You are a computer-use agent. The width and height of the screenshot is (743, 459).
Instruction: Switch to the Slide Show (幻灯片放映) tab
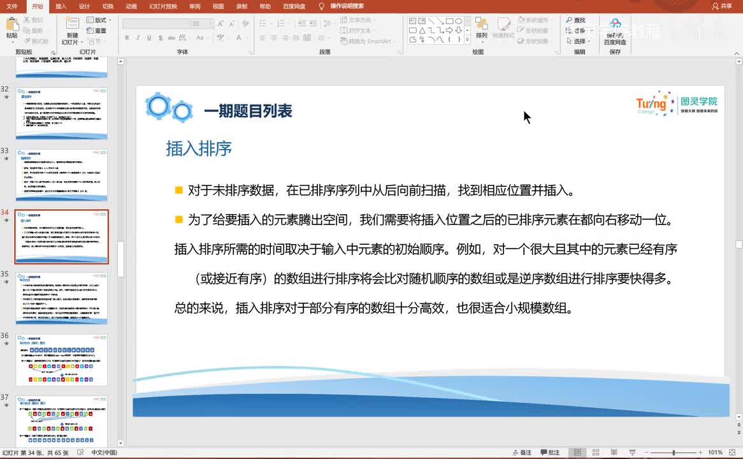point(163,6)
